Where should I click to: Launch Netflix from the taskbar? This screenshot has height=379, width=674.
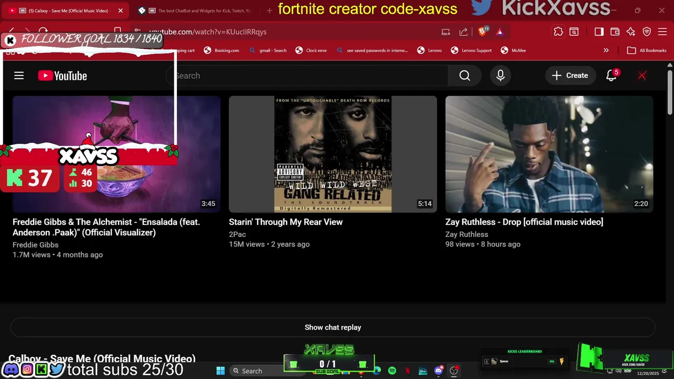click(x=408, y=371)
